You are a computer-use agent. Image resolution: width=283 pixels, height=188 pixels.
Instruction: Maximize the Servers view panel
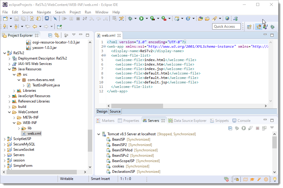(272, 120)
